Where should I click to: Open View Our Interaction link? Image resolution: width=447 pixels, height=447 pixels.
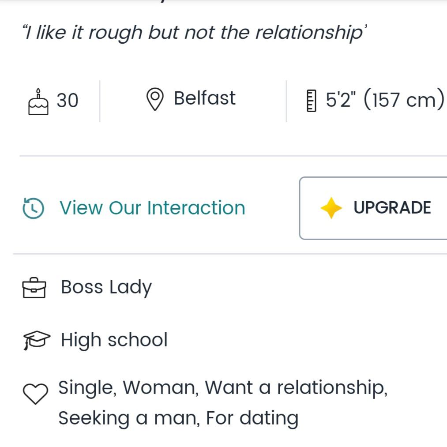tap(152, 208)
